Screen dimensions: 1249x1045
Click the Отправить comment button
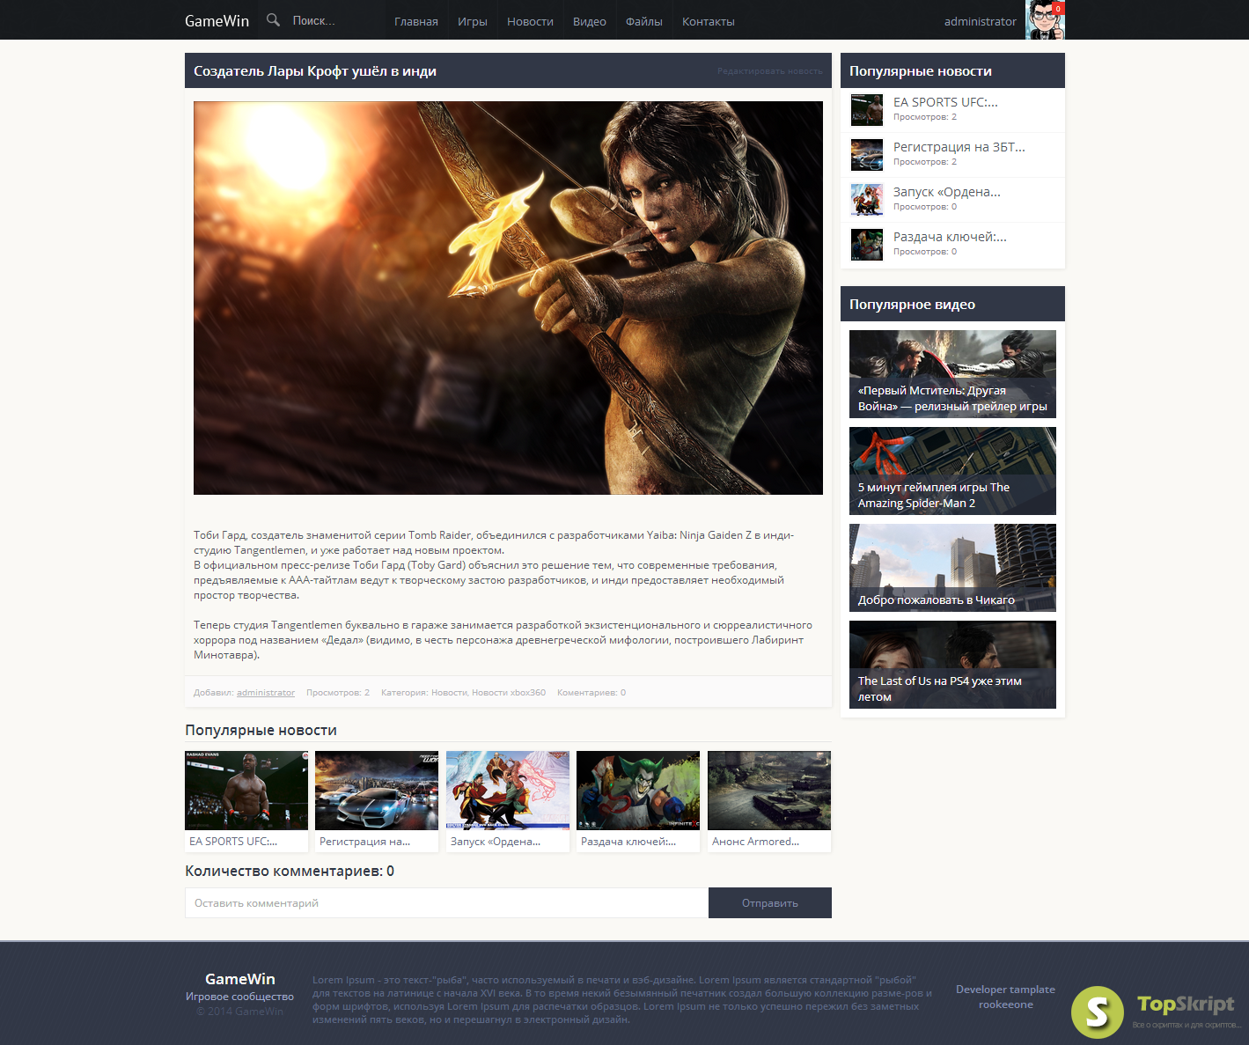click(770, 903)
